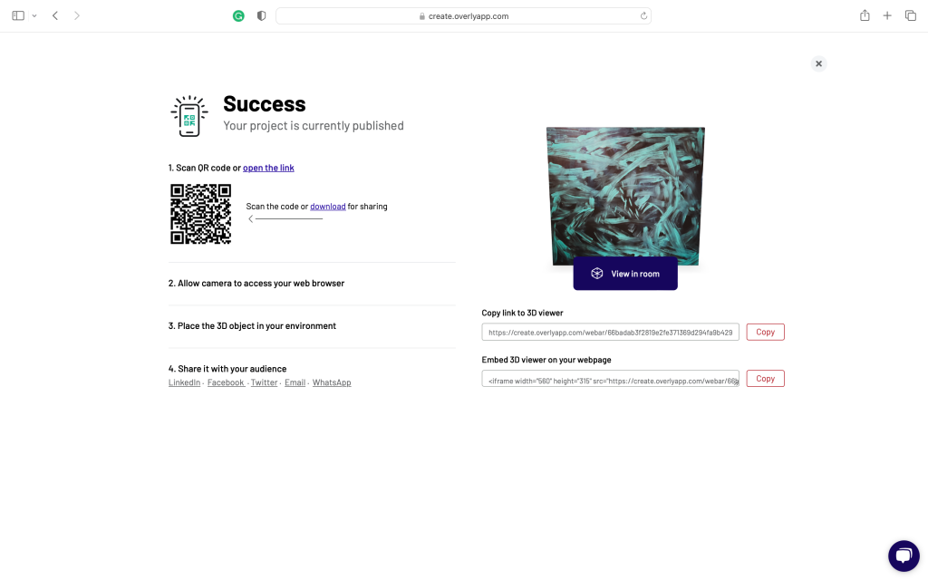Close the Success dialog

point(818,63)
